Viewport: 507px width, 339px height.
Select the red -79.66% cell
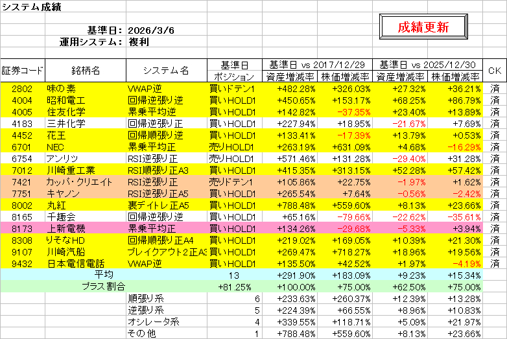click(x=345, y=216)
